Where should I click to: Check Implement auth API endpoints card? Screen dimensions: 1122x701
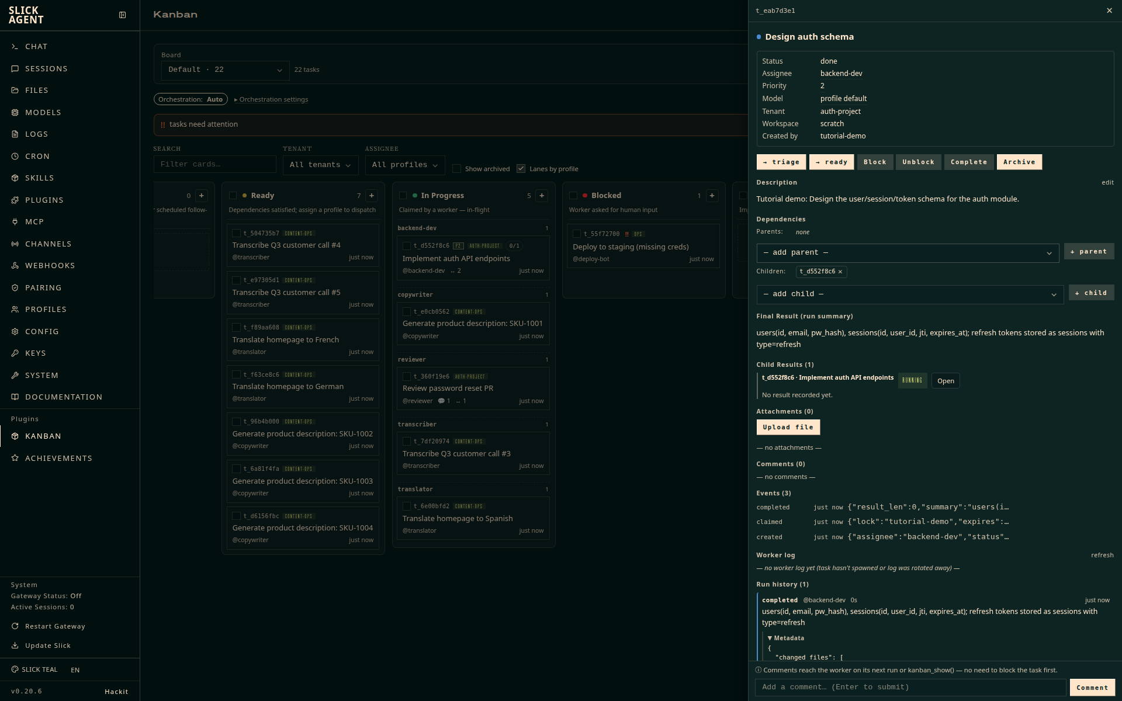[x=407, y=246]
